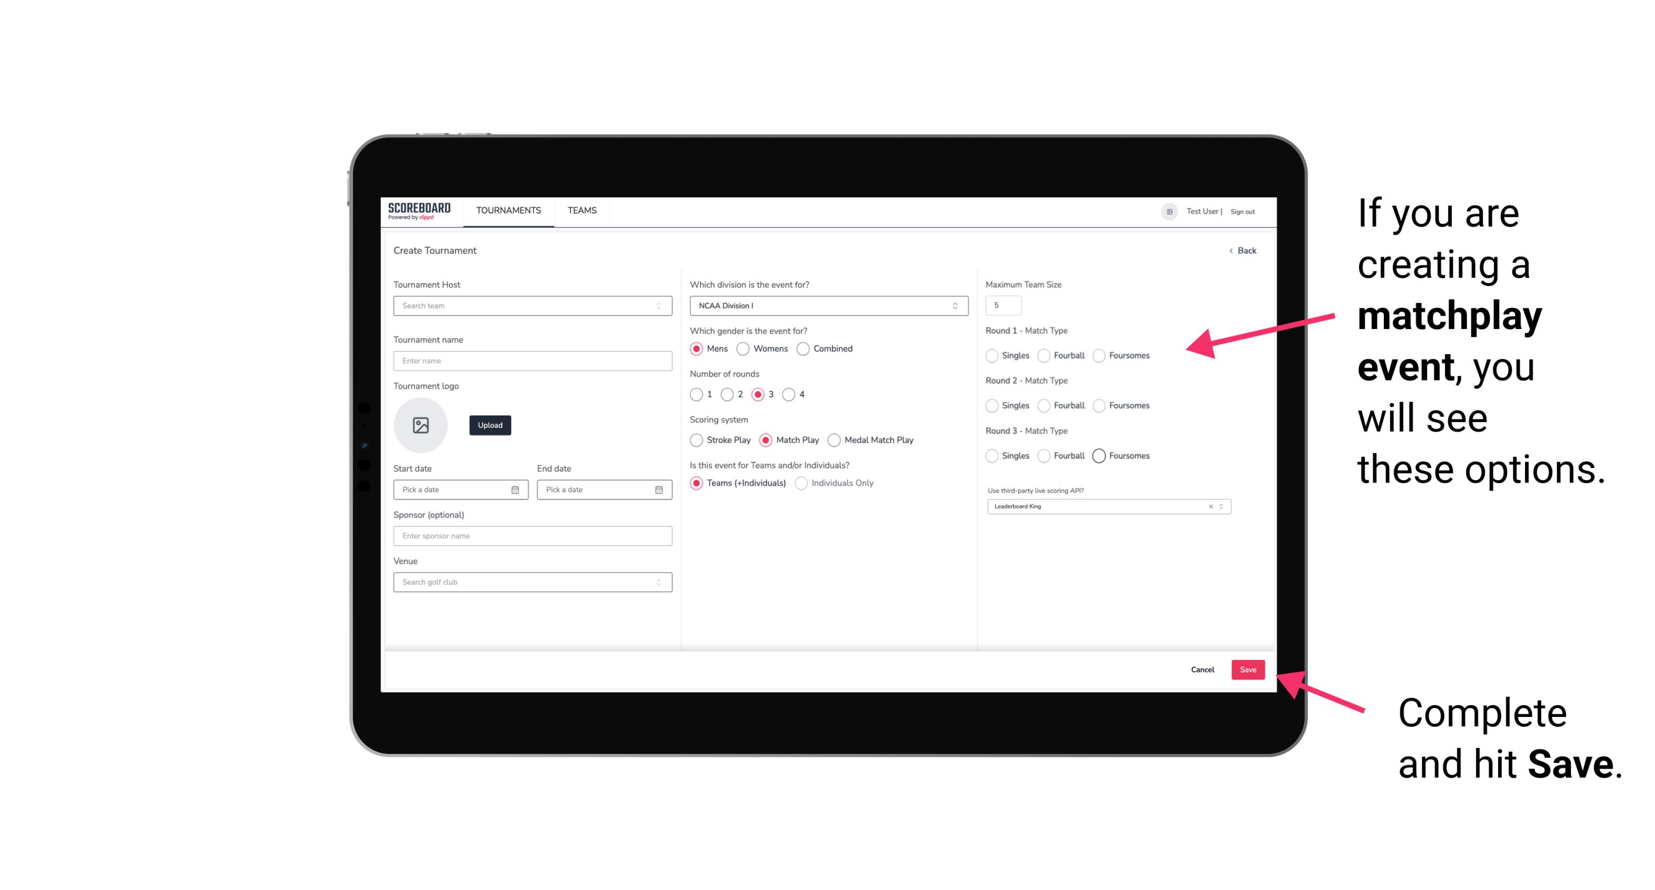Select Singles for Round 1 Match Type
This screenshot has width=1655, height=890.
[992, 355]
